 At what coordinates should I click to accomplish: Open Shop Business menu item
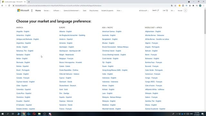(94, 11)
